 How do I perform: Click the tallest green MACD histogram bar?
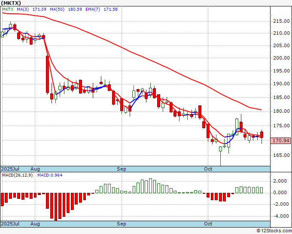tap(150, 186)
